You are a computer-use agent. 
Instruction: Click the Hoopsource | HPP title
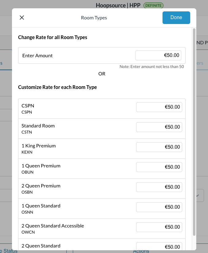coord(118,5)
